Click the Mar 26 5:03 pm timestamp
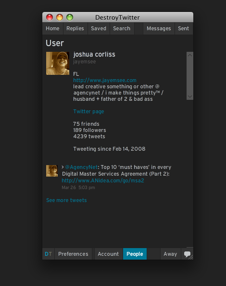The image size is (226, 286). [x=78, y=188]
